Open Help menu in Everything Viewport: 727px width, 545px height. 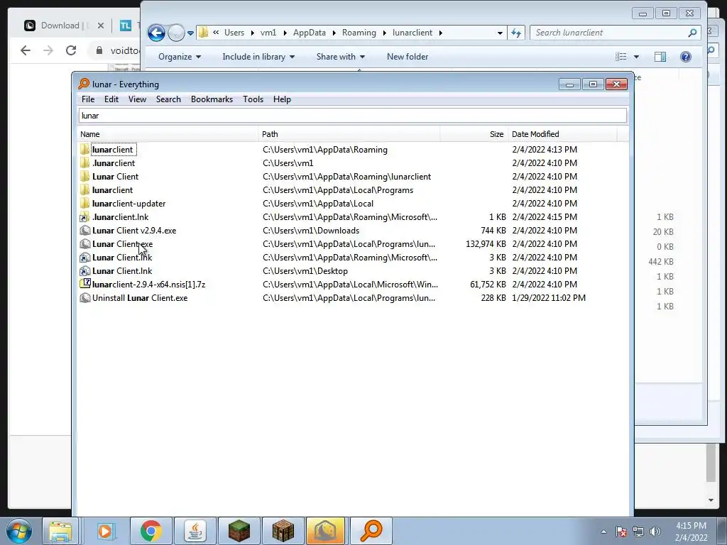282,99
